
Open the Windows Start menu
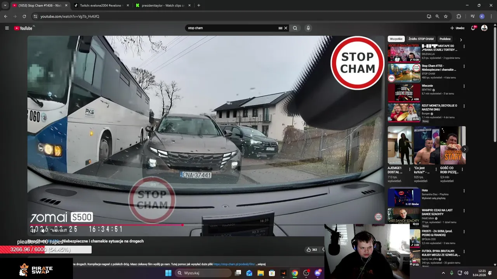click(x=168, y=273)
